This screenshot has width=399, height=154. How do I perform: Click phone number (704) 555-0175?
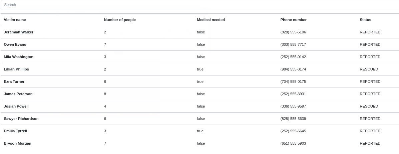(293, 82)
